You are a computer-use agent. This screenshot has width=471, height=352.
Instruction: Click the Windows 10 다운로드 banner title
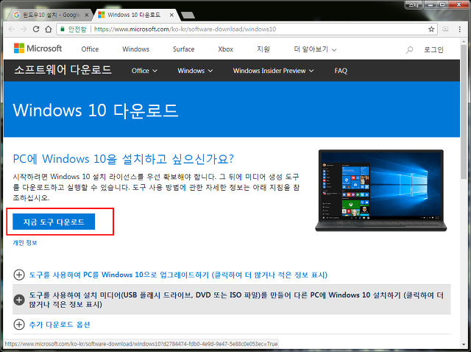point(96,110)
